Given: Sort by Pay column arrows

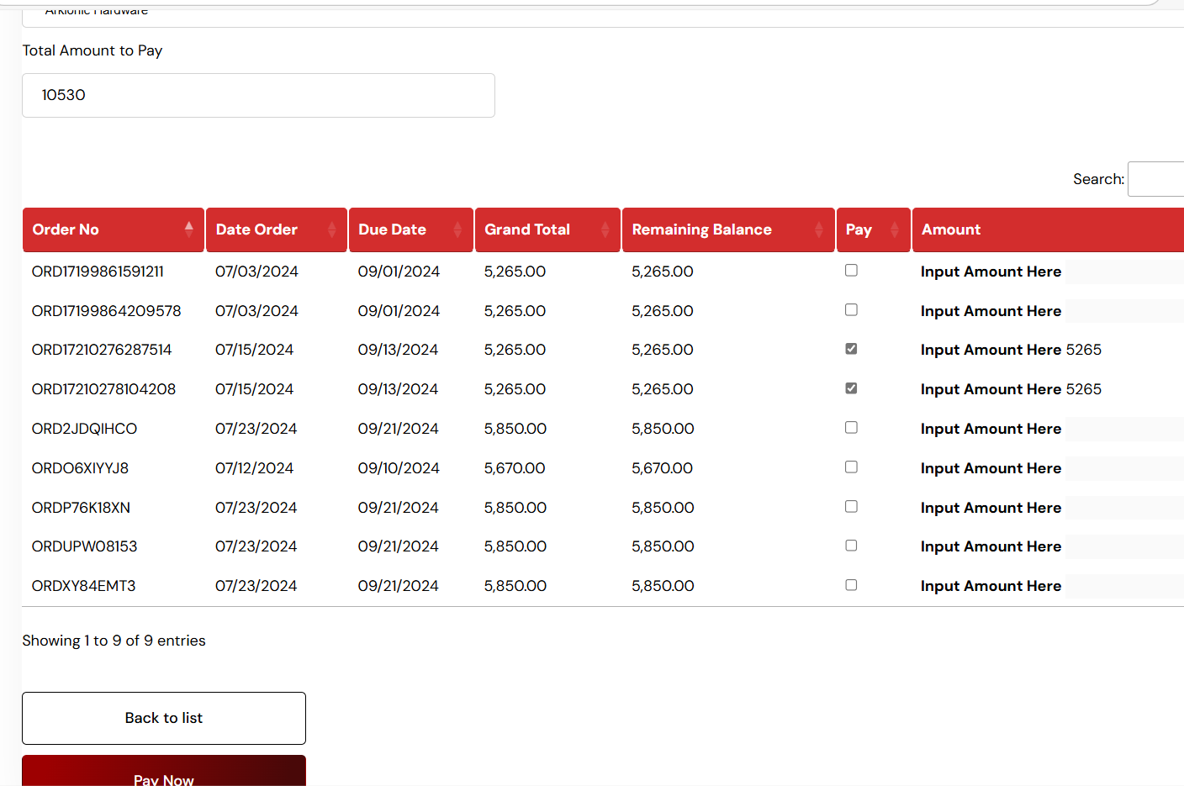Looking at the screenshot, I should pyautogui.click(x=894, y=229).
